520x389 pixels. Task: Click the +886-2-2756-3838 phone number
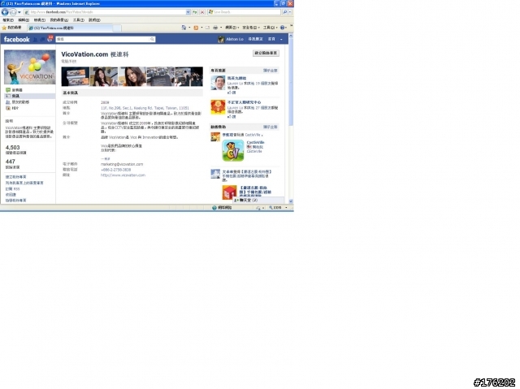point(115,170)
